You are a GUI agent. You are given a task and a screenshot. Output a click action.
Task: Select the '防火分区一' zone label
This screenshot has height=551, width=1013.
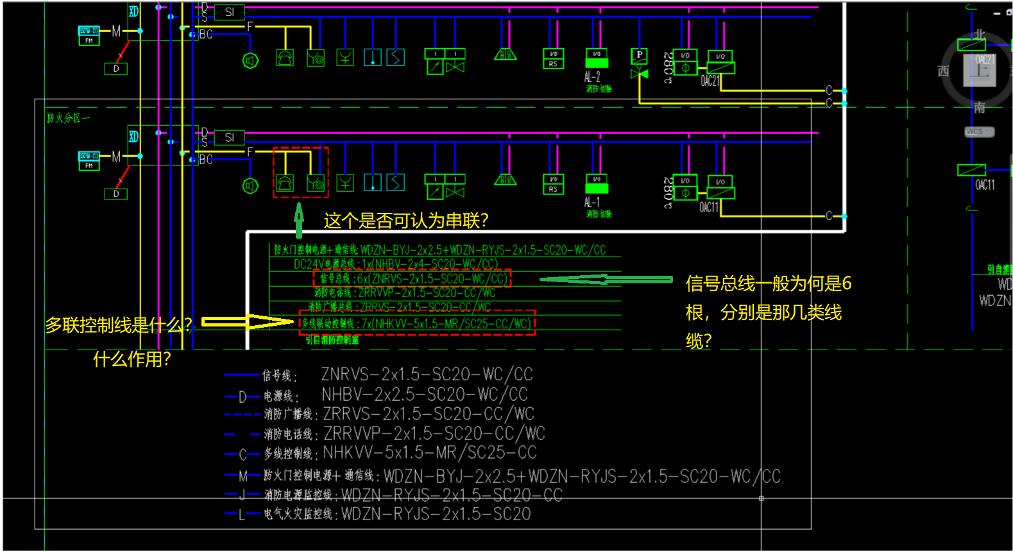pos(68,118)
